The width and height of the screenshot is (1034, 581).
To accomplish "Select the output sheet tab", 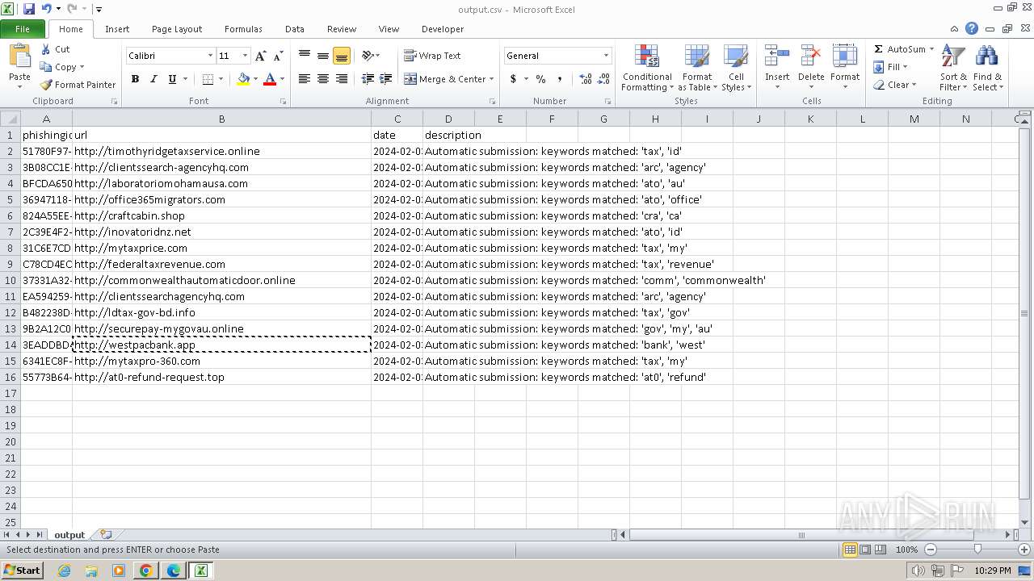I will click(69, 535).
